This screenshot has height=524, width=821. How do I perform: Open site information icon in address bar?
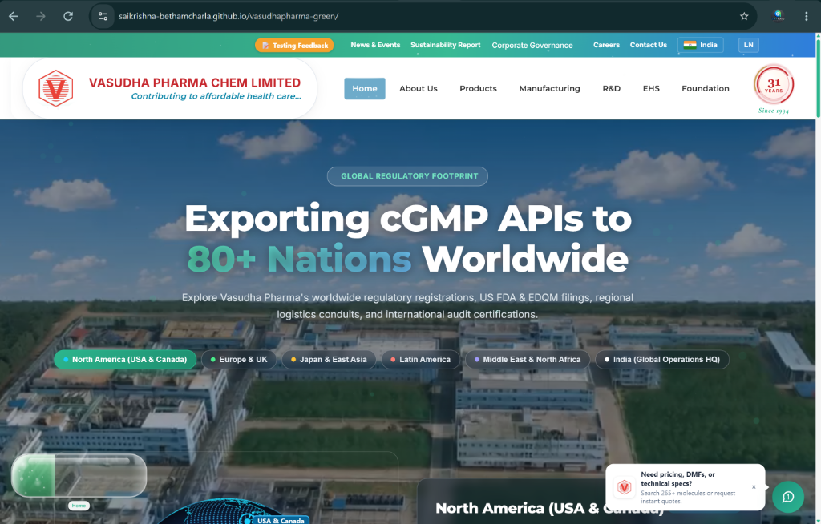[103, 16]
